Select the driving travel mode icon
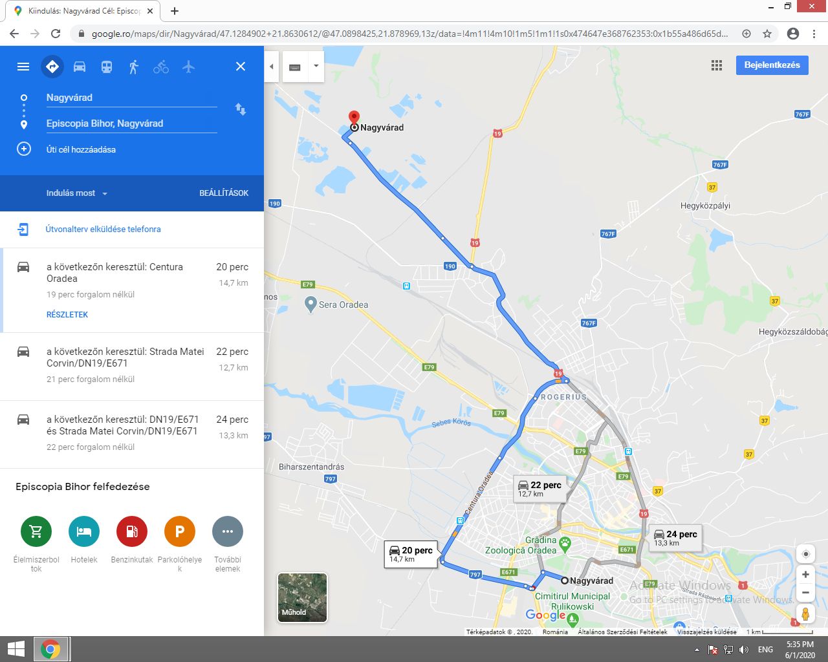This screenshot has width=828, height=662. (x=80, y=67)
